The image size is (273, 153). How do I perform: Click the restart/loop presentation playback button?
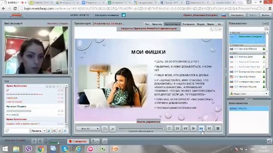pyautogui.click(x=169, y=128)
